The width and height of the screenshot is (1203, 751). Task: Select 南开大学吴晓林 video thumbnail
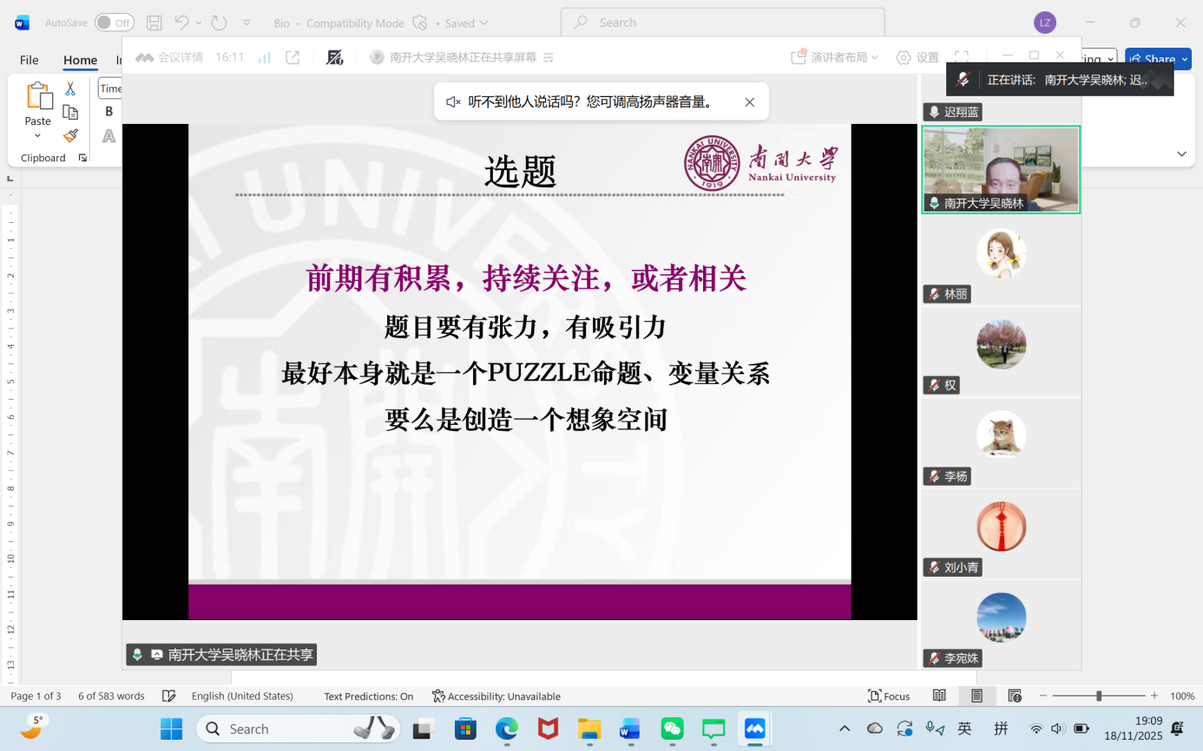click(x=1000, y=169)
